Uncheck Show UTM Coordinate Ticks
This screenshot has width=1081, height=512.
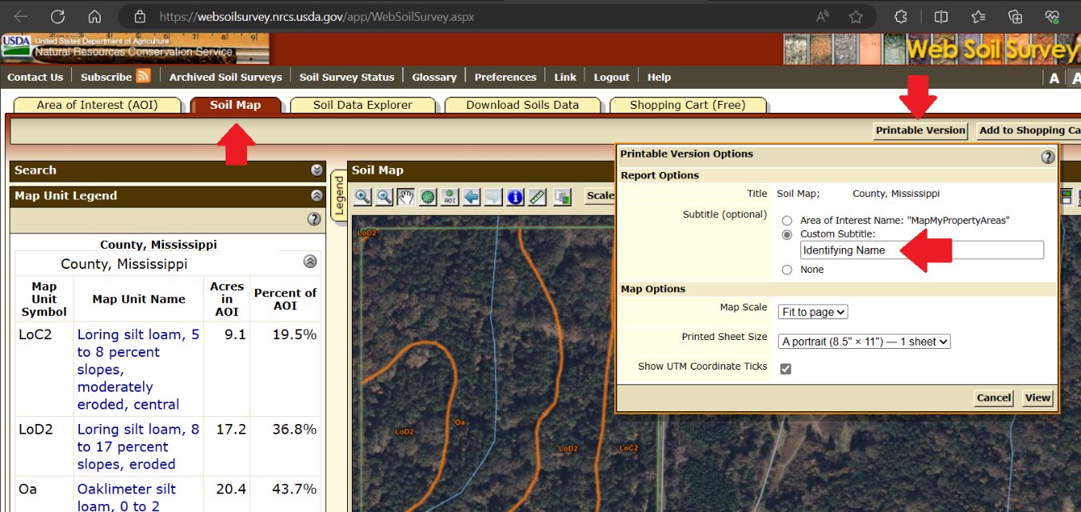tap(785, 369)
